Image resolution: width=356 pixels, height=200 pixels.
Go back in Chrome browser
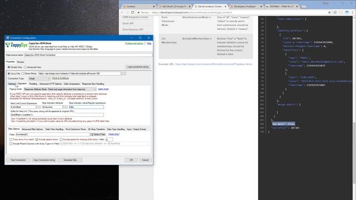point(122,12)
